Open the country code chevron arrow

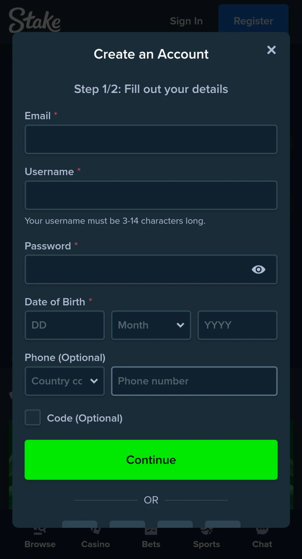click(x=94, y=381)
